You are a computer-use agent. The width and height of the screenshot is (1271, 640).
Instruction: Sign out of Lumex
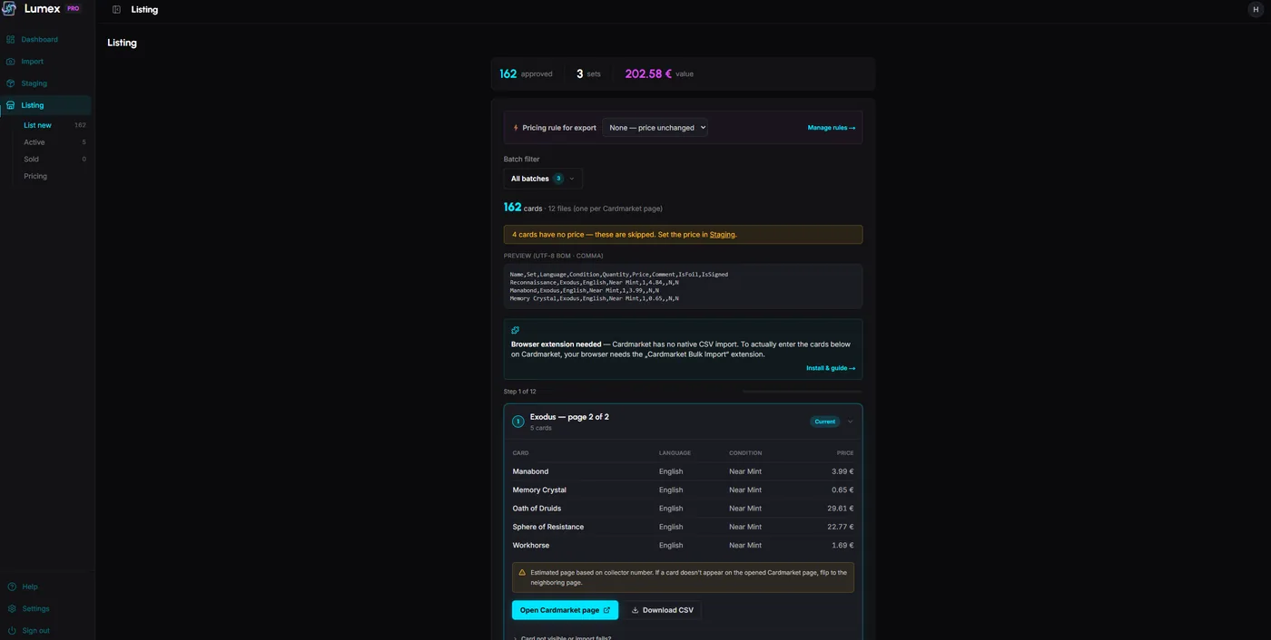coord(46,630)
